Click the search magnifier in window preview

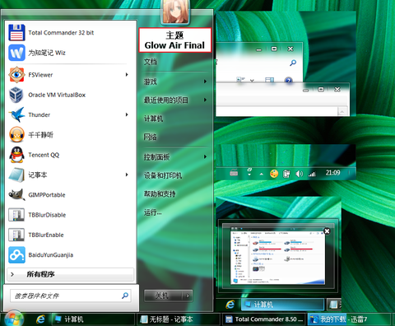293,63
